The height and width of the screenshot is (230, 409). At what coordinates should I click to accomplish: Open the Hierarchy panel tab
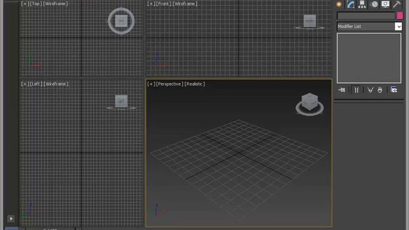click(362, 4)
